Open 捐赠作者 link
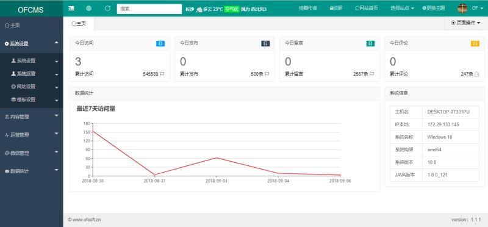Viewport: 488px width, 227px height. click(308, 8)
